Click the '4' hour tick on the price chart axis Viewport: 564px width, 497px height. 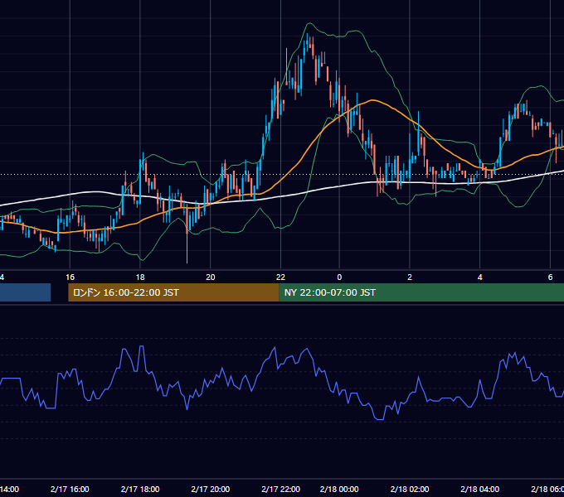point(480,277)
